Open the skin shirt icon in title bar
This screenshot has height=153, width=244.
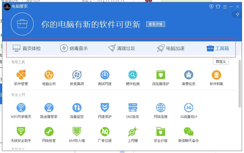(218, 7)
